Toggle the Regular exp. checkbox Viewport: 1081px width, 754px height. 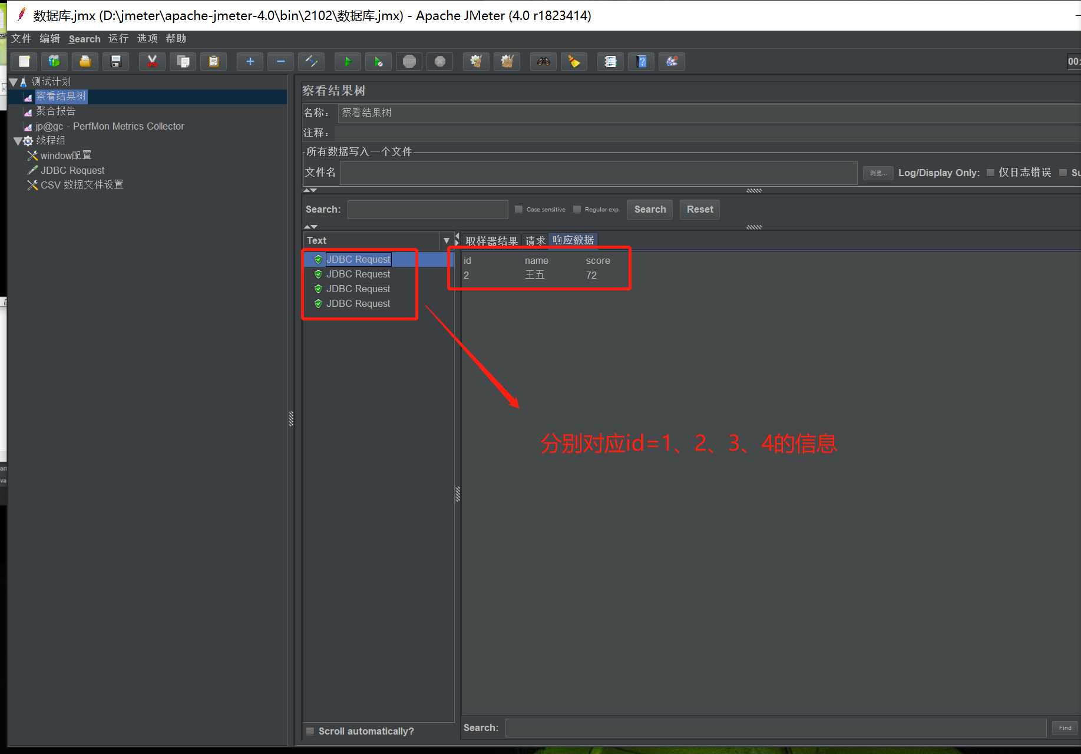[577, 209]
